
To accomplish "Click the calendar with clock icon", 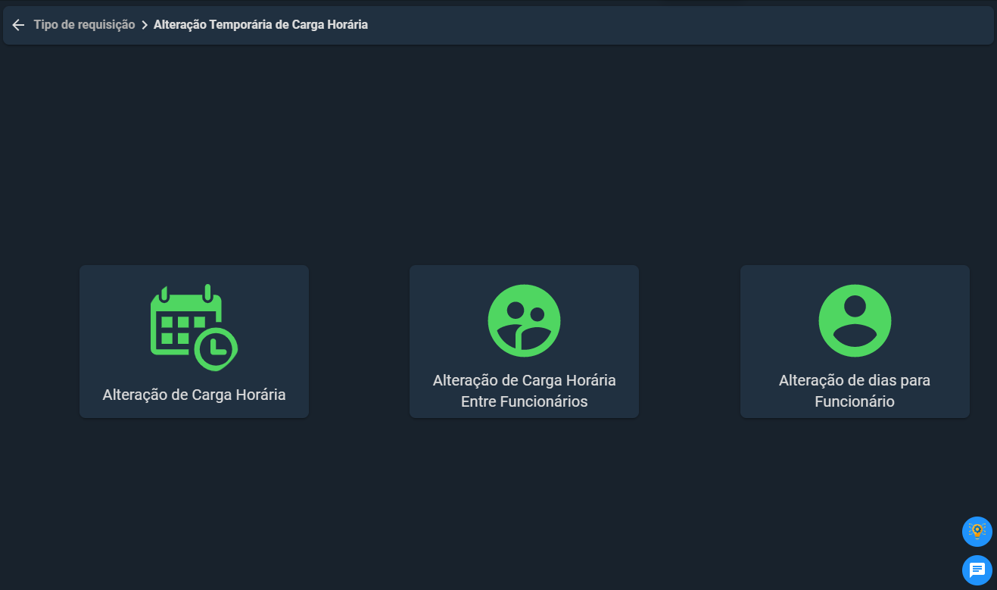I will (x=194, y=327).
